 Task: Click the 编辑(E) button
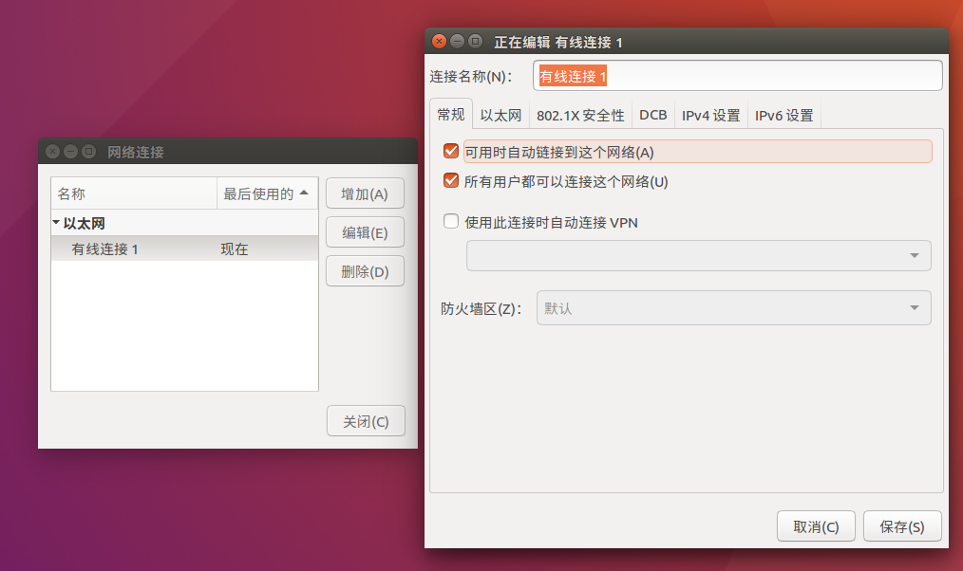point(365,232)
